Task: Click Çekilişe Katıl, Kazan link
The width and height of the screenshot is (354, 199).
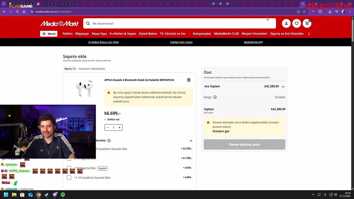Action: [x=181, y=42]
